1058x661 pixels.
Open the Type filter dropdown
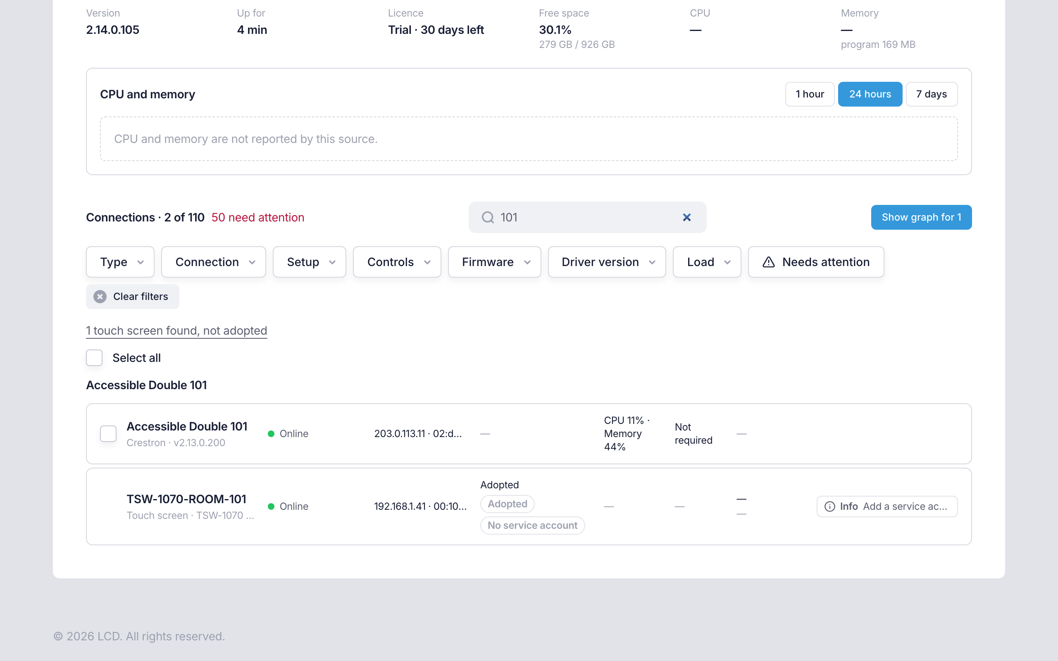120,262
